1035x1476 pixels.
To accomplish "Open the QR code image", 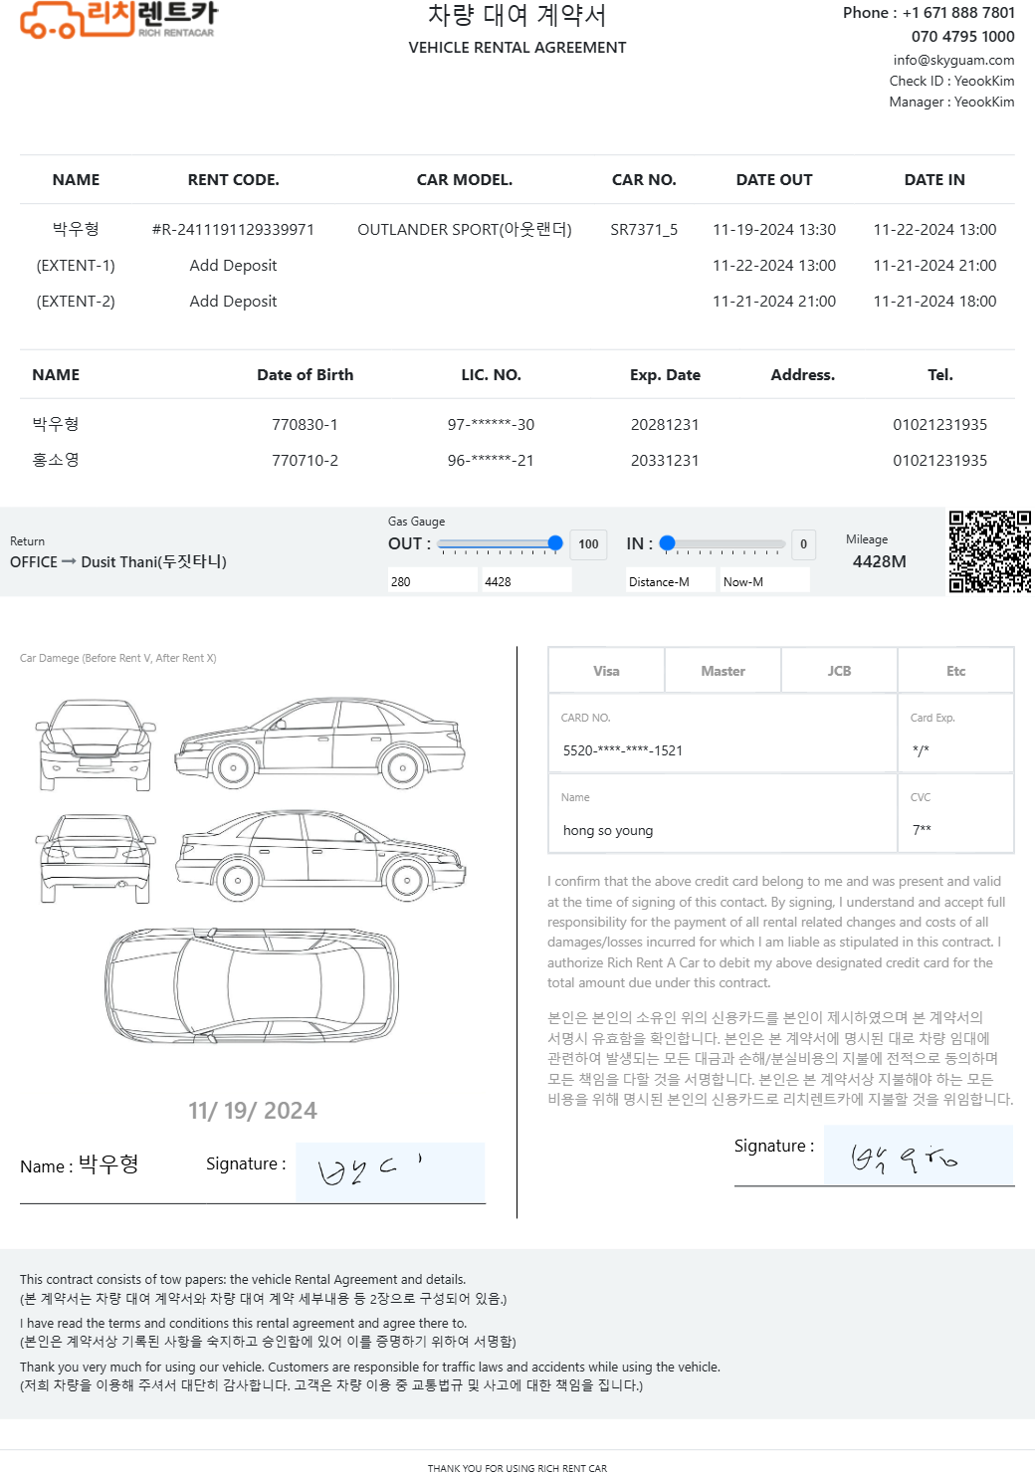I will pyautogui.click(x=989, y=551).
